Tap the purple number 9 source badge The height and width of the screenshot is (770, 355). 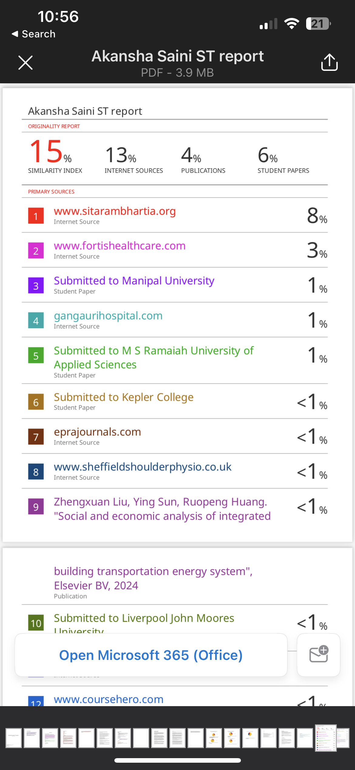pos(36,506)
